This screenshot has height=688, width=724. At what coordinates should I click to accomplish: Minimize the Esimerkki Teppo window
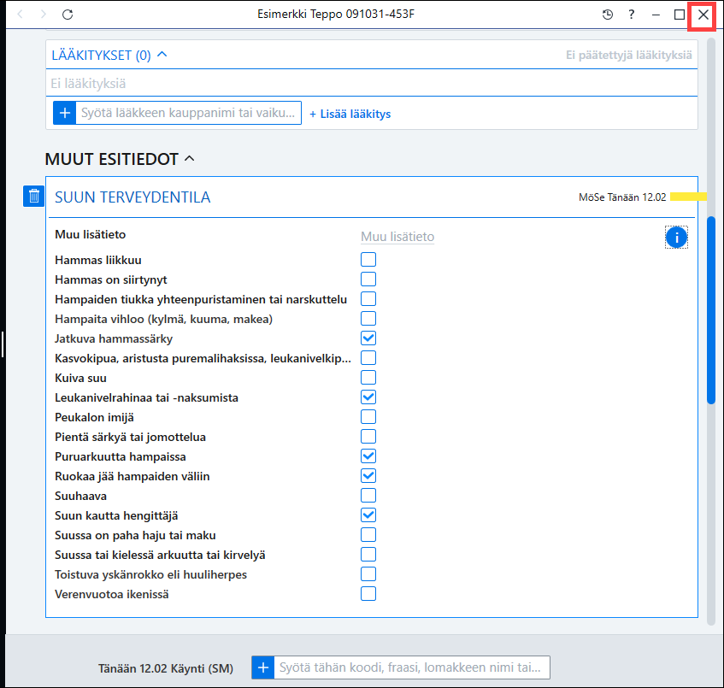[656, 15]
